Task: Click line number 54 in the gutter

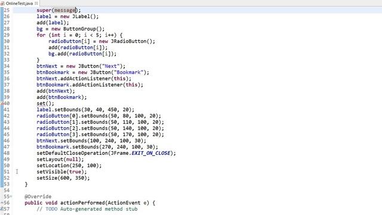Action: [x=7, y=191]
